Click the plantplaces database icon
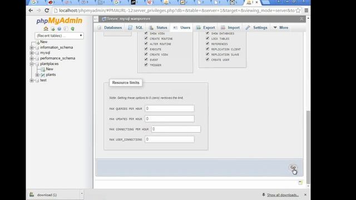 coord(37,64)
